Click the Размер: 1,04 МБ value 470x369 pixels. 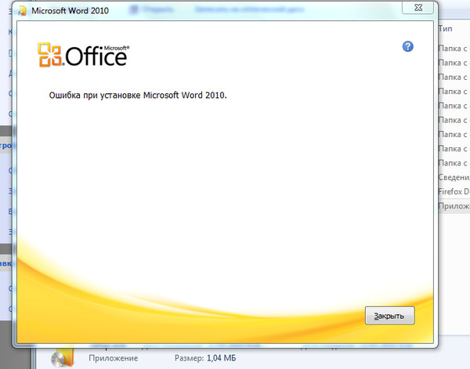click(205, 358)
